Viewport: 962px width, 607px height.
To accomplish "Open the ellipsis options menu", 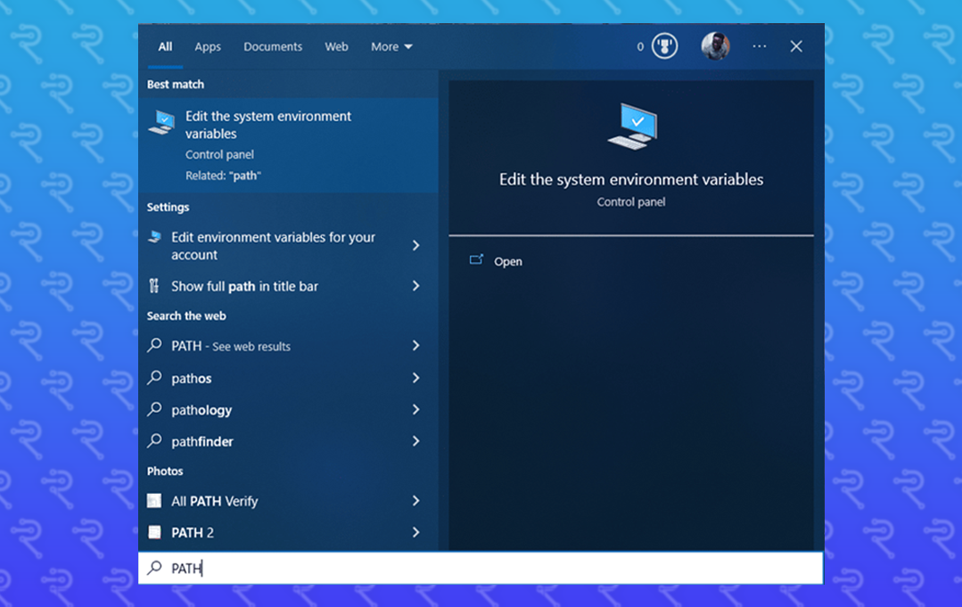I will coord(759,46).
